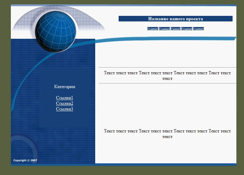
Task: Click the horizontal divider line above the first paragraph
Action: (167, 68)
